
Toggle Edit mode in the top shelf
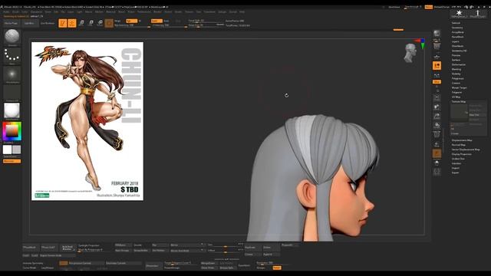pos(63,23)
